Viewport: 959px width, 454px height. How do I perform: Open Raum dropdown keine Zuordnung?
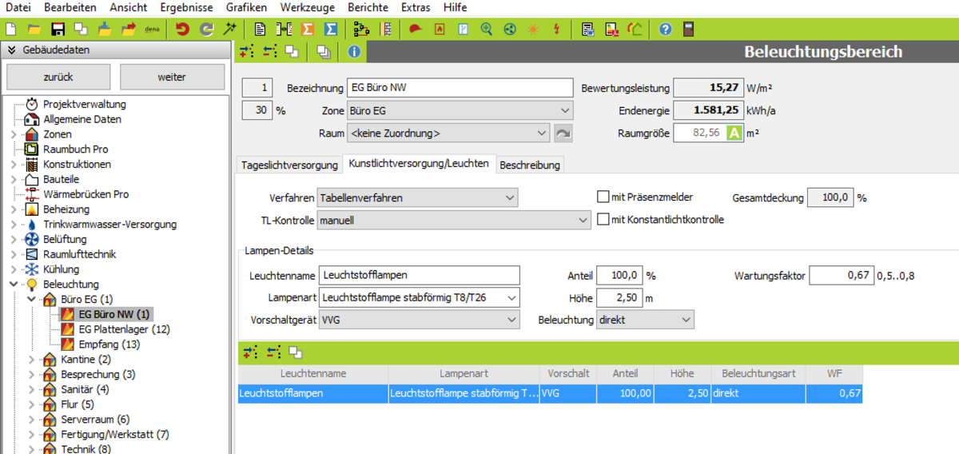pos(448,133)
